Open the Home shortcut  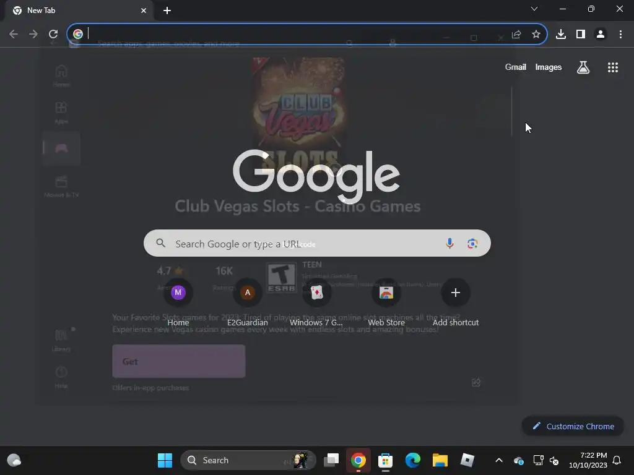178,303
